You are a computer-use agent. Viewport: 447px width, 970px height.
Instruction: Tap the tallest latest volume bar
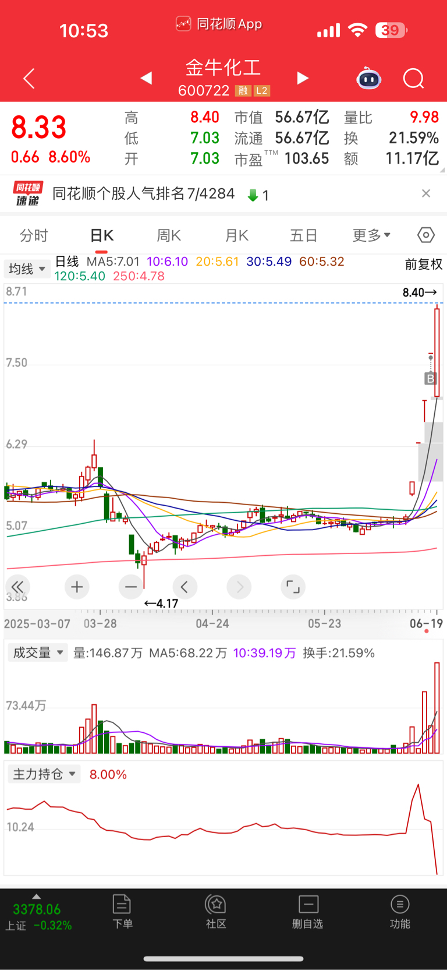tap(437, 708)
